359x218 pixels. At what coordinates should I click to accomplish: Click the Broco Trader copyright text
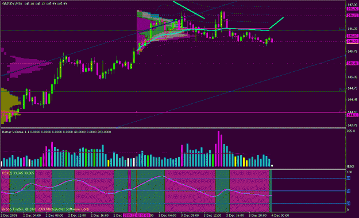coord(46,209)
